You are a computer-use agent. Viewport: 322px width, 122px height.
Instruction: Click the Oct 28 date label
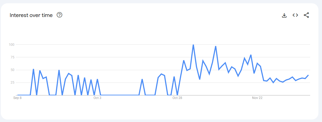tap(177, 98)
